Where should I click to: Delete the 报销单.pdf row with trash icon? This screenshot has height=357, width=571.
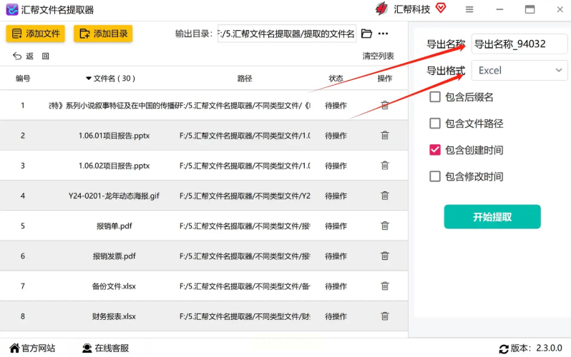click(x=385, y=226)
